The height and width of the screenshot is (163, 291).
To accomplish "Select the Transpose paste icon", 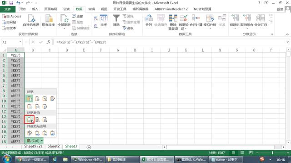I will coord(45,106).
